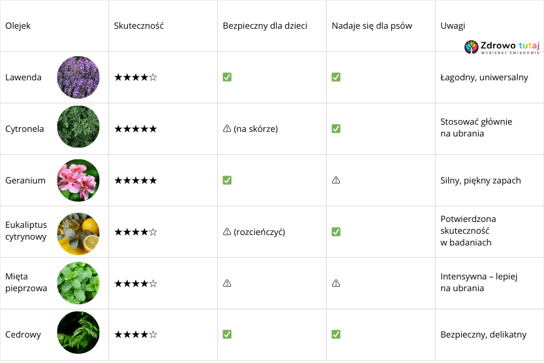Viewport: 544px width, 363px height.
Task: Click the Bezpieczny dla dzieci header
Action: click(x=265, y=26)
